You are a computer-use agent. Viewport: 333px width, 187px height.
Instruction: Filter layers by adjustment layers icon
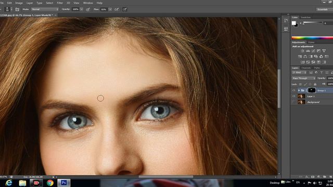tap(316, 73)
